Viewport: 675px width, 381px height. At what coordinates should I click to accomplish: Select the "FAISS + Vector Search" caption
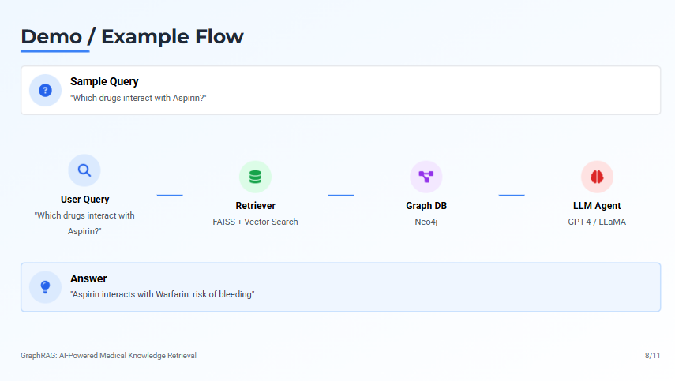click(255, 222)
